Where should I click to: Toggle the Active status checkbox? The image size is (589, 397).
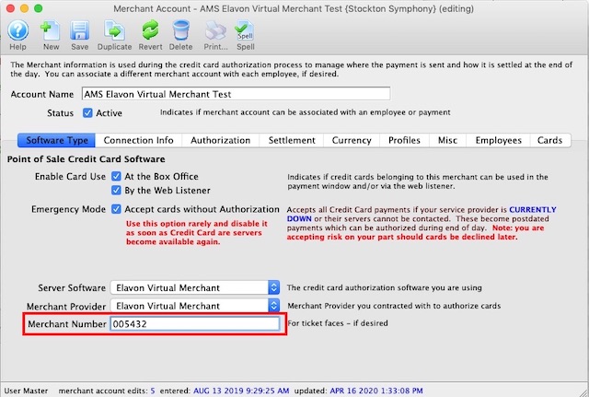pyautogui.click(x=87, y=112)
